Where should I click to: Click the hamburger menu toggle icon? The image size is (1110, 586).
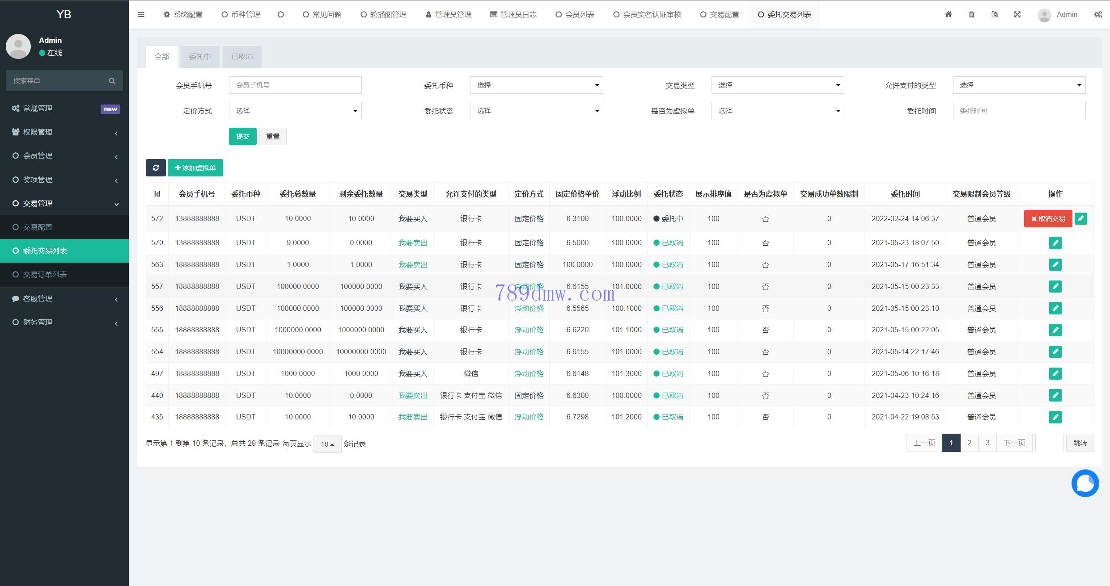[141, 14]
